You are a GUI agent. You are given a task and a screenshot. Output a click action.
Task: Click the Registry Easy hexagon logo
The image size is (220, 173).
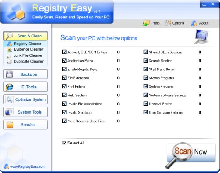[16, 12]
